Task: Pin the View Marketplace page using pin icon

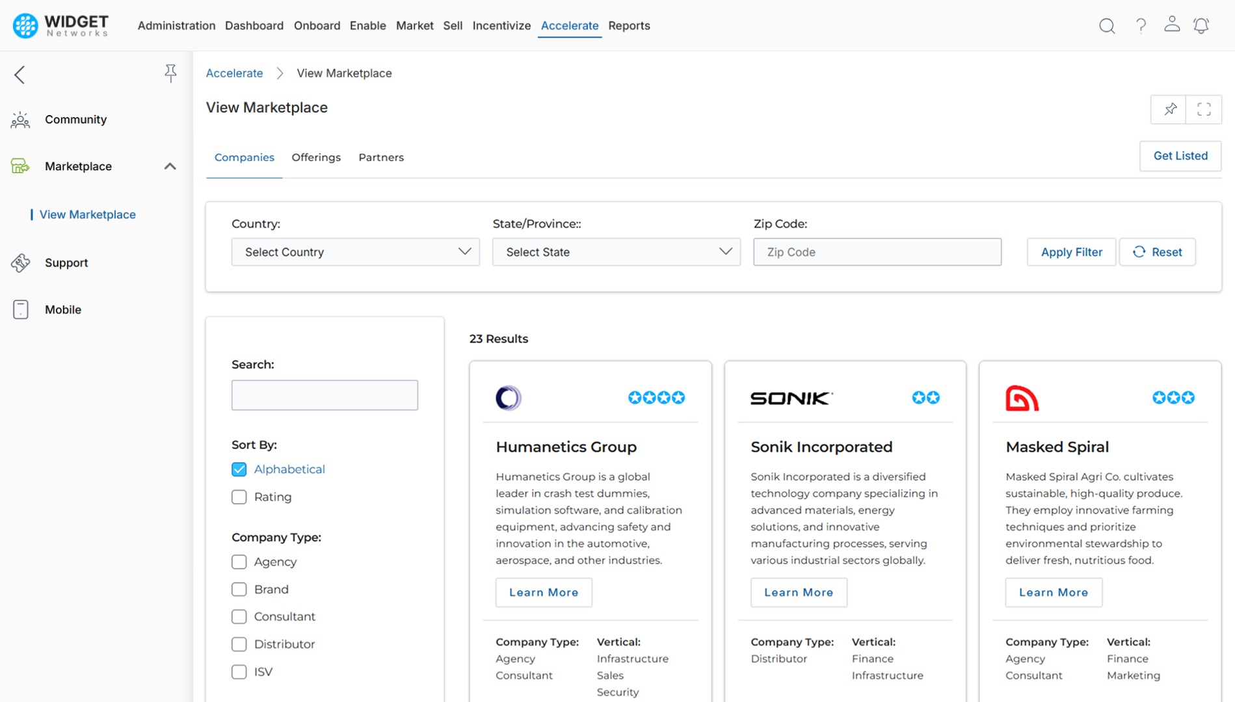Action: click(x=1169, y=109)
